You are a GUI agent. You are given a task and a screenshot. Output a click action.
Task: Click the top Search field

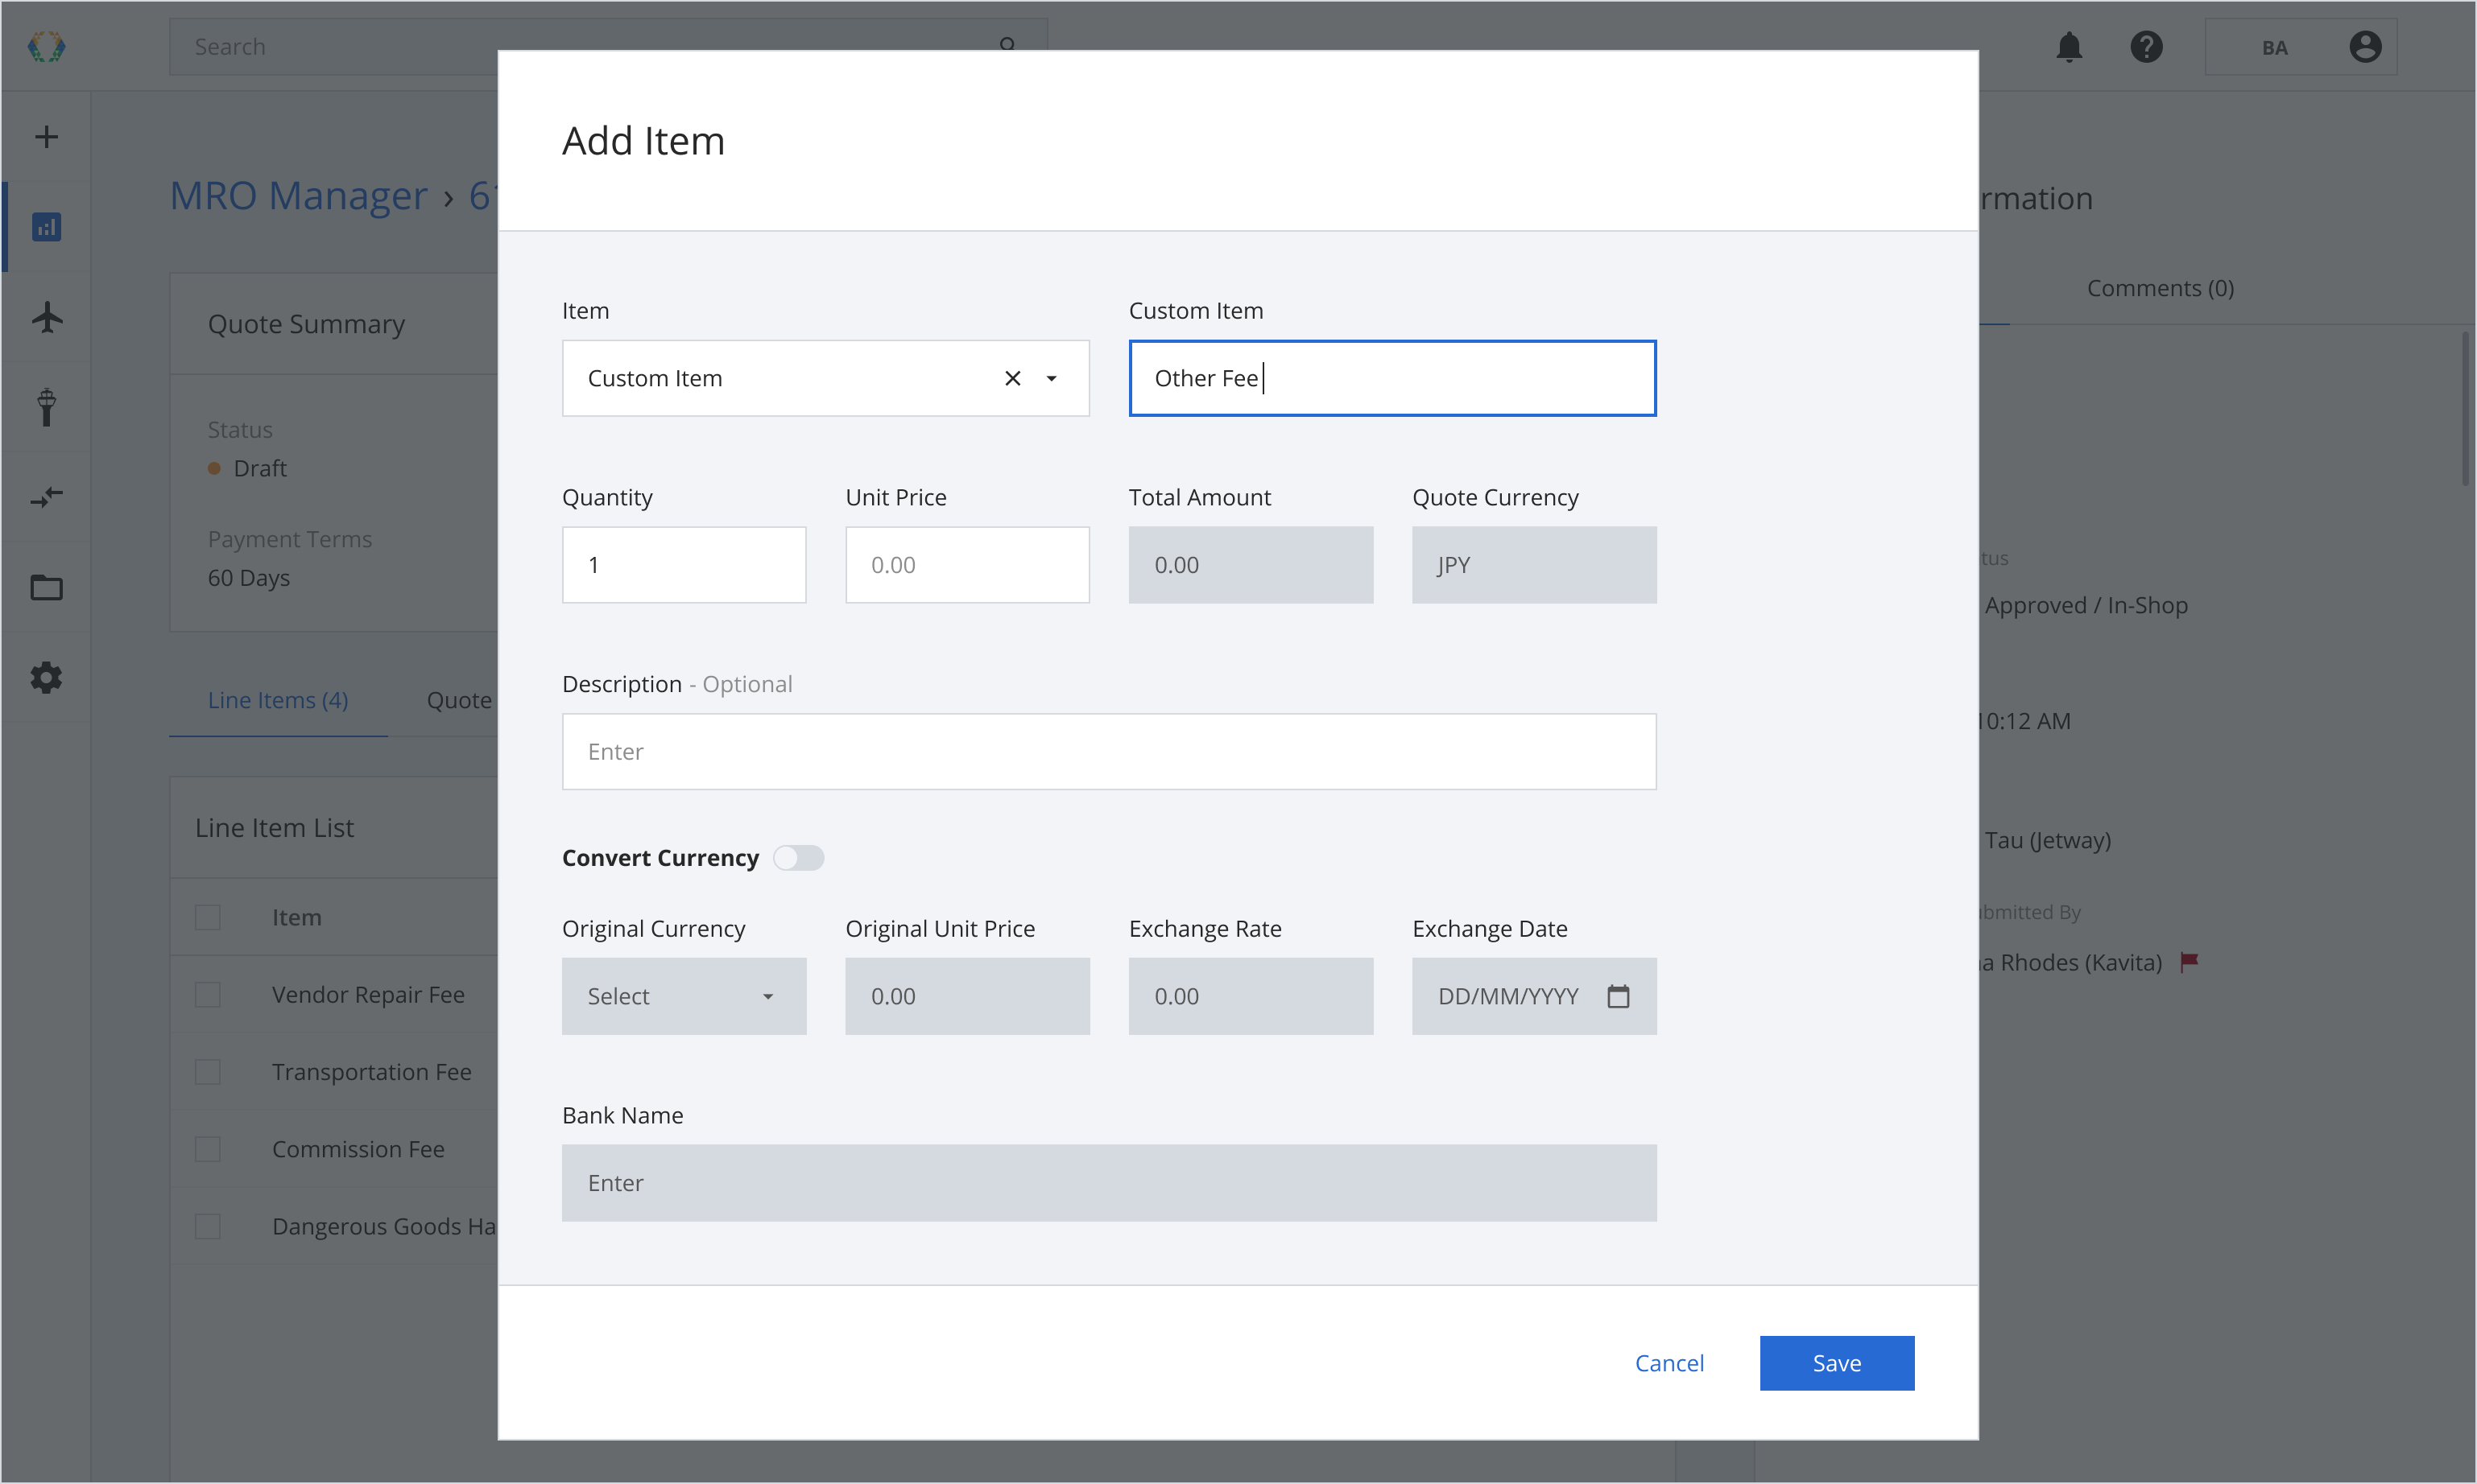click(608, 47)
